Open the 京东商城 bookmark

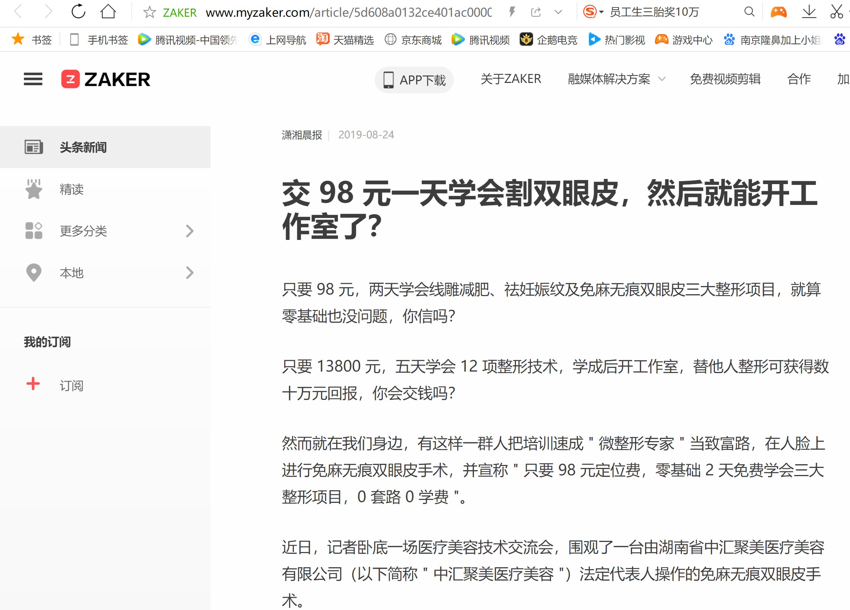pos(413,40)
